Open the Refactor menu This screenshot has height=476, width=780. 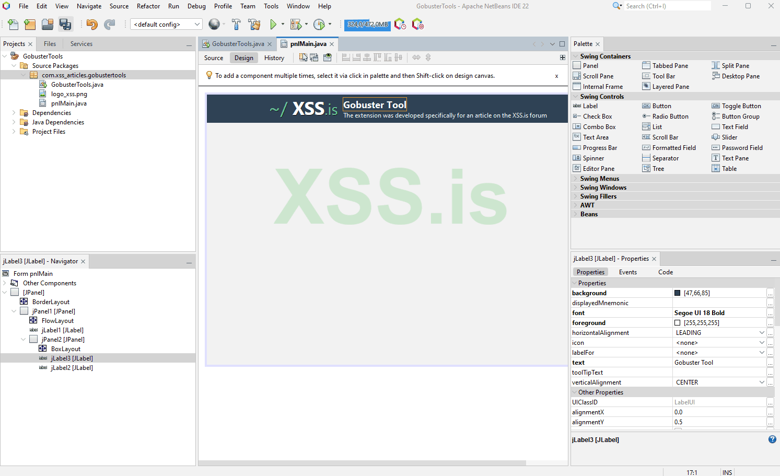click(x=148, y=6)
